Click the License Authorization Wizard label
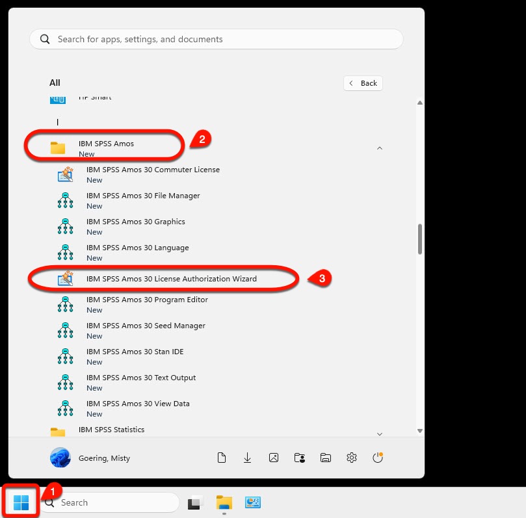The image size is (526, 518). point(172,279)
